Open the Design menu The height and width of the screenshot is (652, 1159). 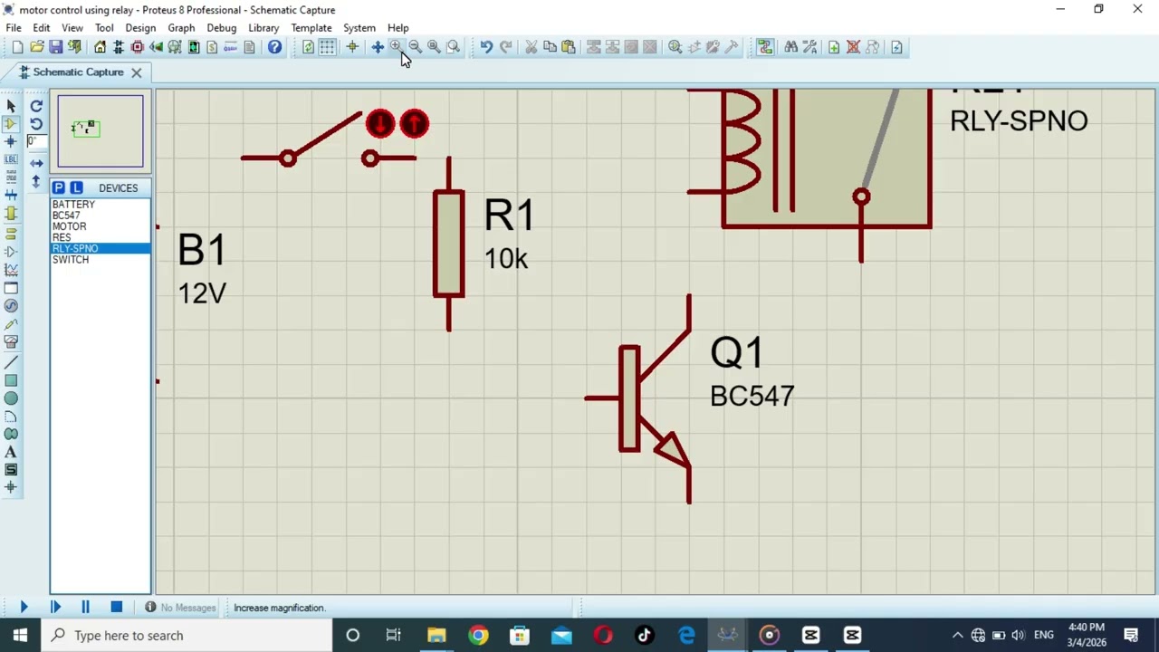pyautogui.click(x=140, y=28)
